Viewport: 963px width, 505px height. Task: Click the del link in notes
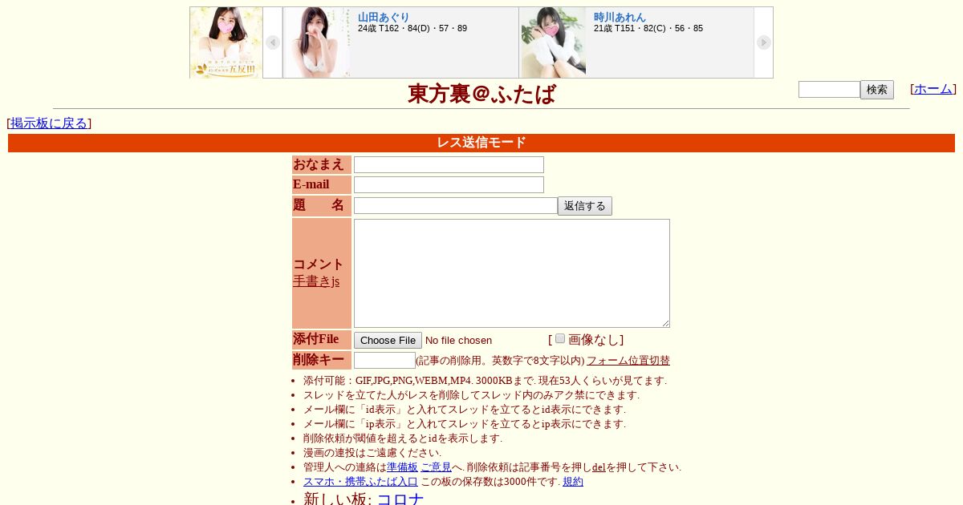pos(599,467)
